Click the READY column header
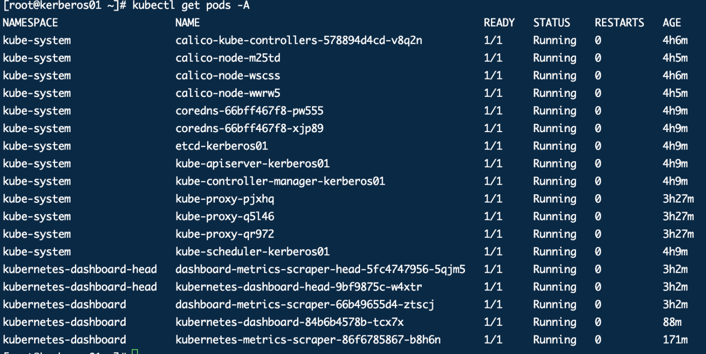 [x=499, y=23]
